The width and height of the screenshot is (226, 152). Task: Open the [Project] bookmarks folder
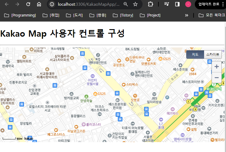pyautogui.click(x=150, y=15)
